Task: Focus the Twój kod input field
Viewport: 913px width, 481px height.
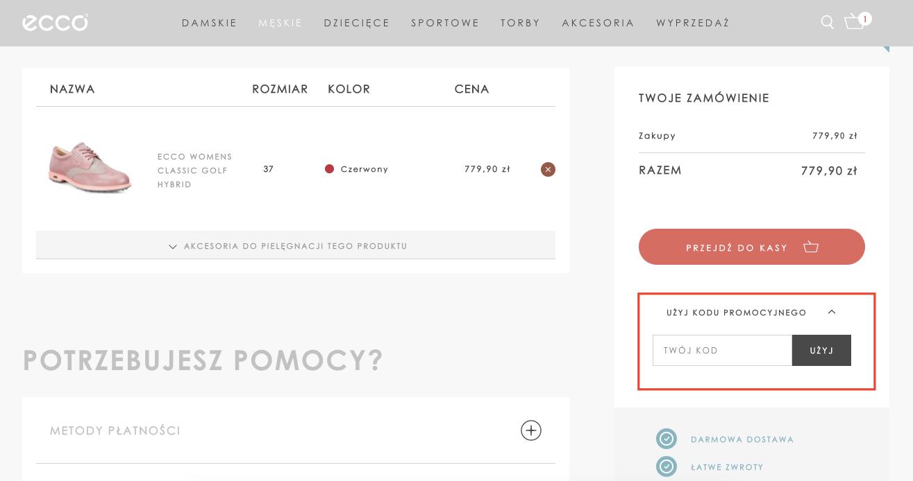Action: coord(722,351)
